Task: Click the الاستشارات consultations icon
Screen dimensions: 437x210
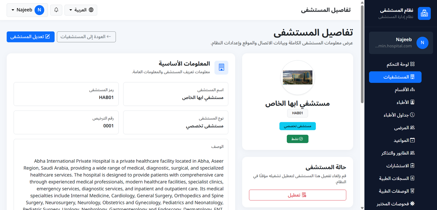Action: pyautogui.click(x=412, y=165)
